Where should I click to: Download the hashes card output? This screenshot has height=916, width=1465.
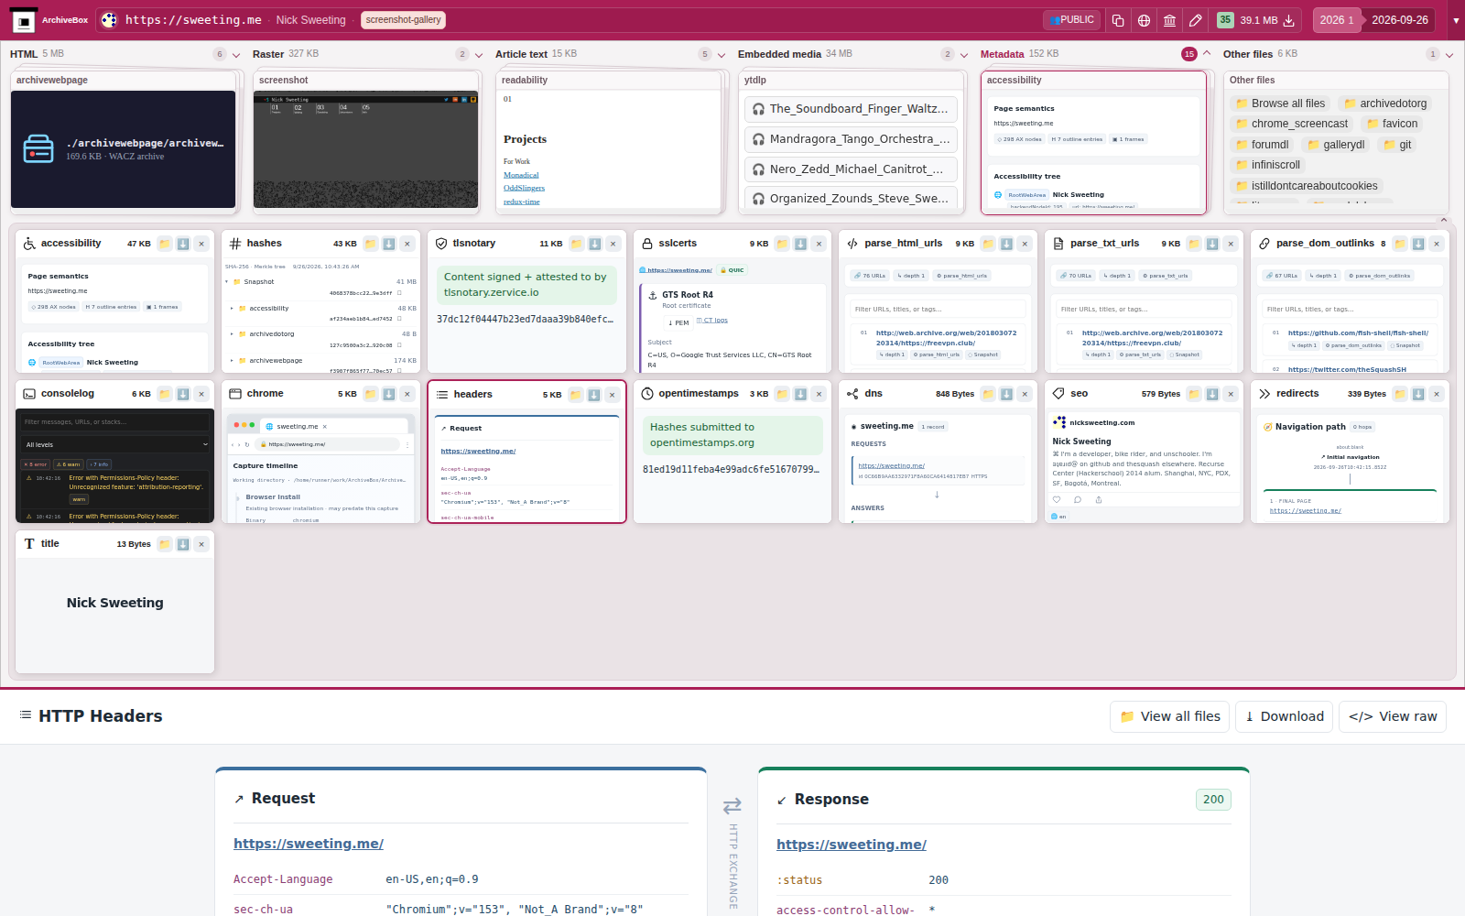(389, 244)
